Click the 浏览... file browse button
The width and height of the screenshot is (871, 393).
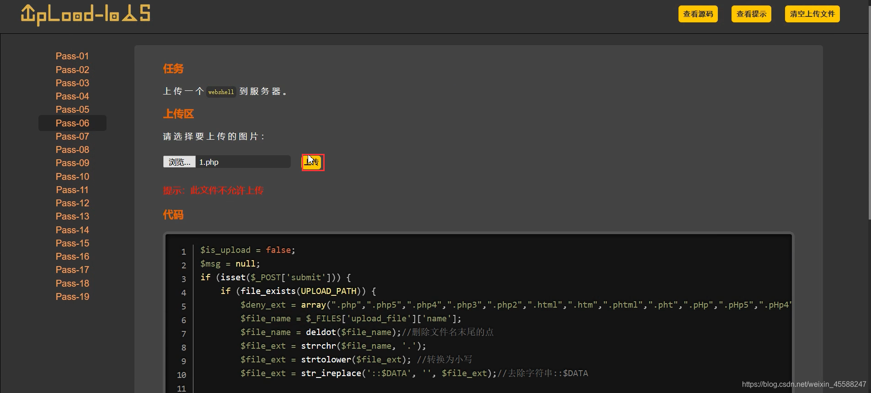[x=179, y=162]
